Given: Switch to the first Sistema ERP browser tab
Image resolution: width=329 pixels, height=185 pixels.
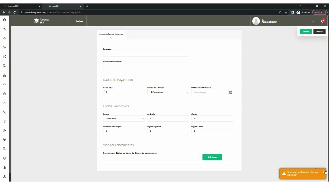Looking at the screenshot, I should click(x=22, y=6).
